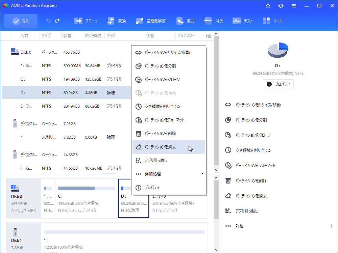Open the hamburger menu in title bar

294,6
